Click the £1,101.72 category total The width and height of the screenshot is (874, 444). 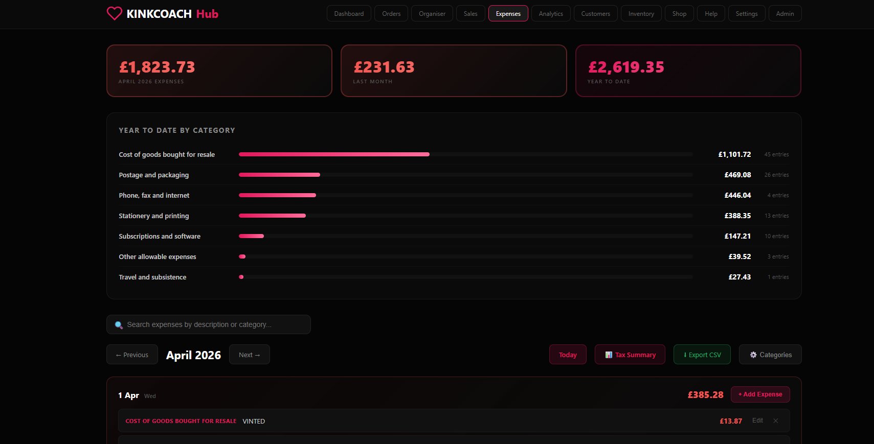coord(734,154)
